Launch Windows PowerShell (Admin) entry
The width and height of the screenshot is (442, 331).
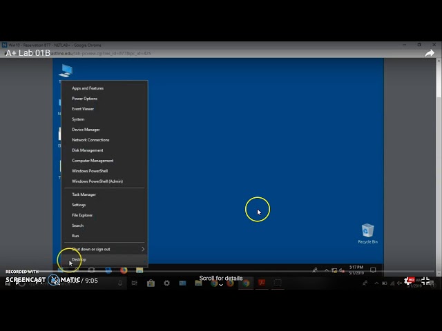104,181
